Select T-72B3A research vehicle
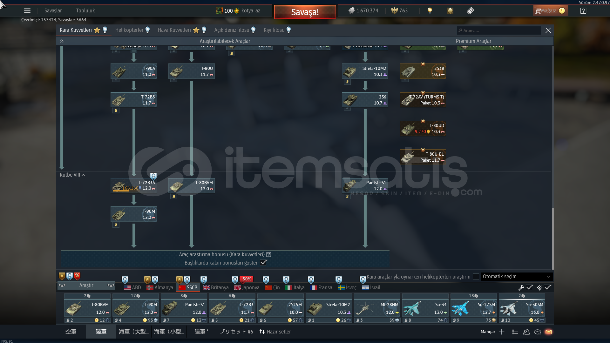Screen dimensions: 610x343 [x=134, y=185]
